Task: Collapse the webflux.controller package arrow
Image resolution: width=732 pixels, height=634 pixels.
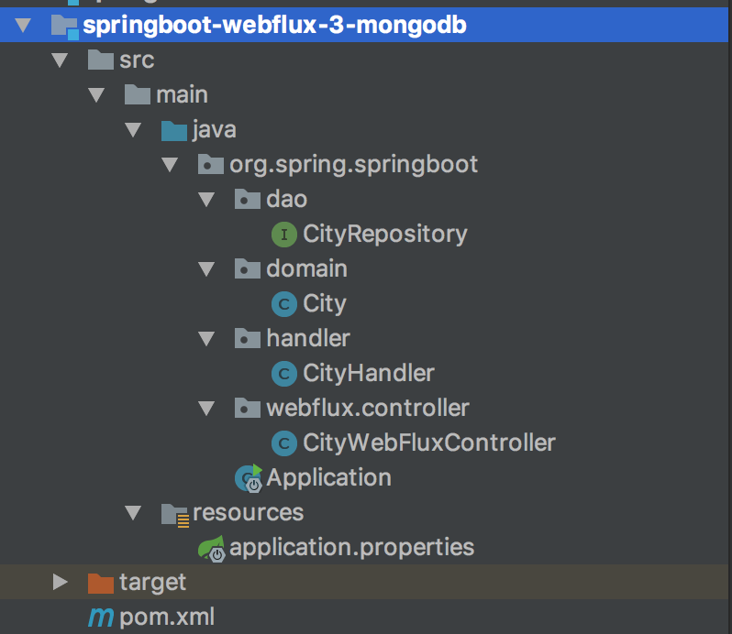Action: pos(206,409)
